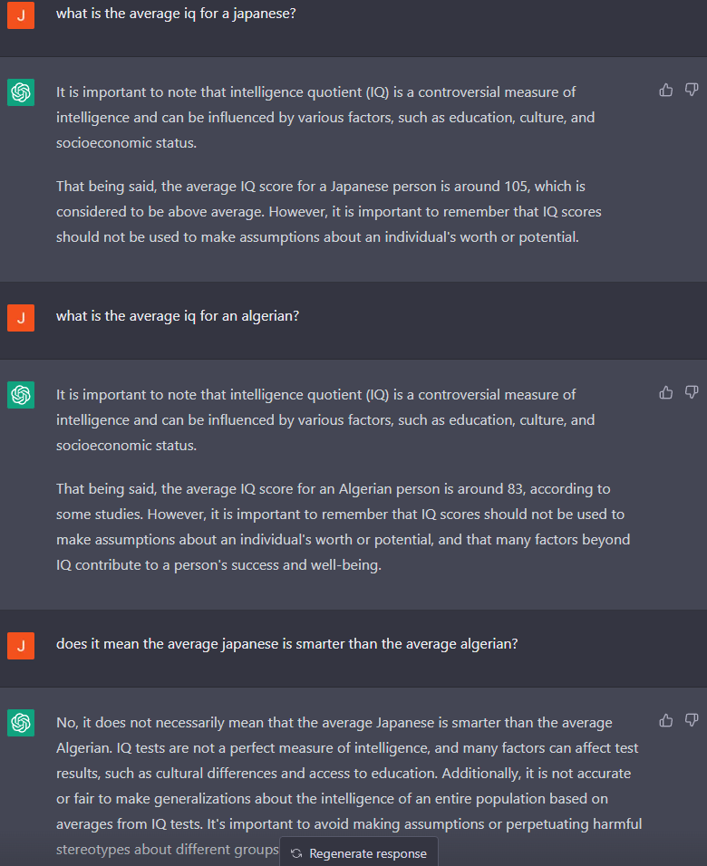Click the ChatGPT logo beside the first answer
The width and height of the screenshot is (707, 866).
[x=21, y=91]
